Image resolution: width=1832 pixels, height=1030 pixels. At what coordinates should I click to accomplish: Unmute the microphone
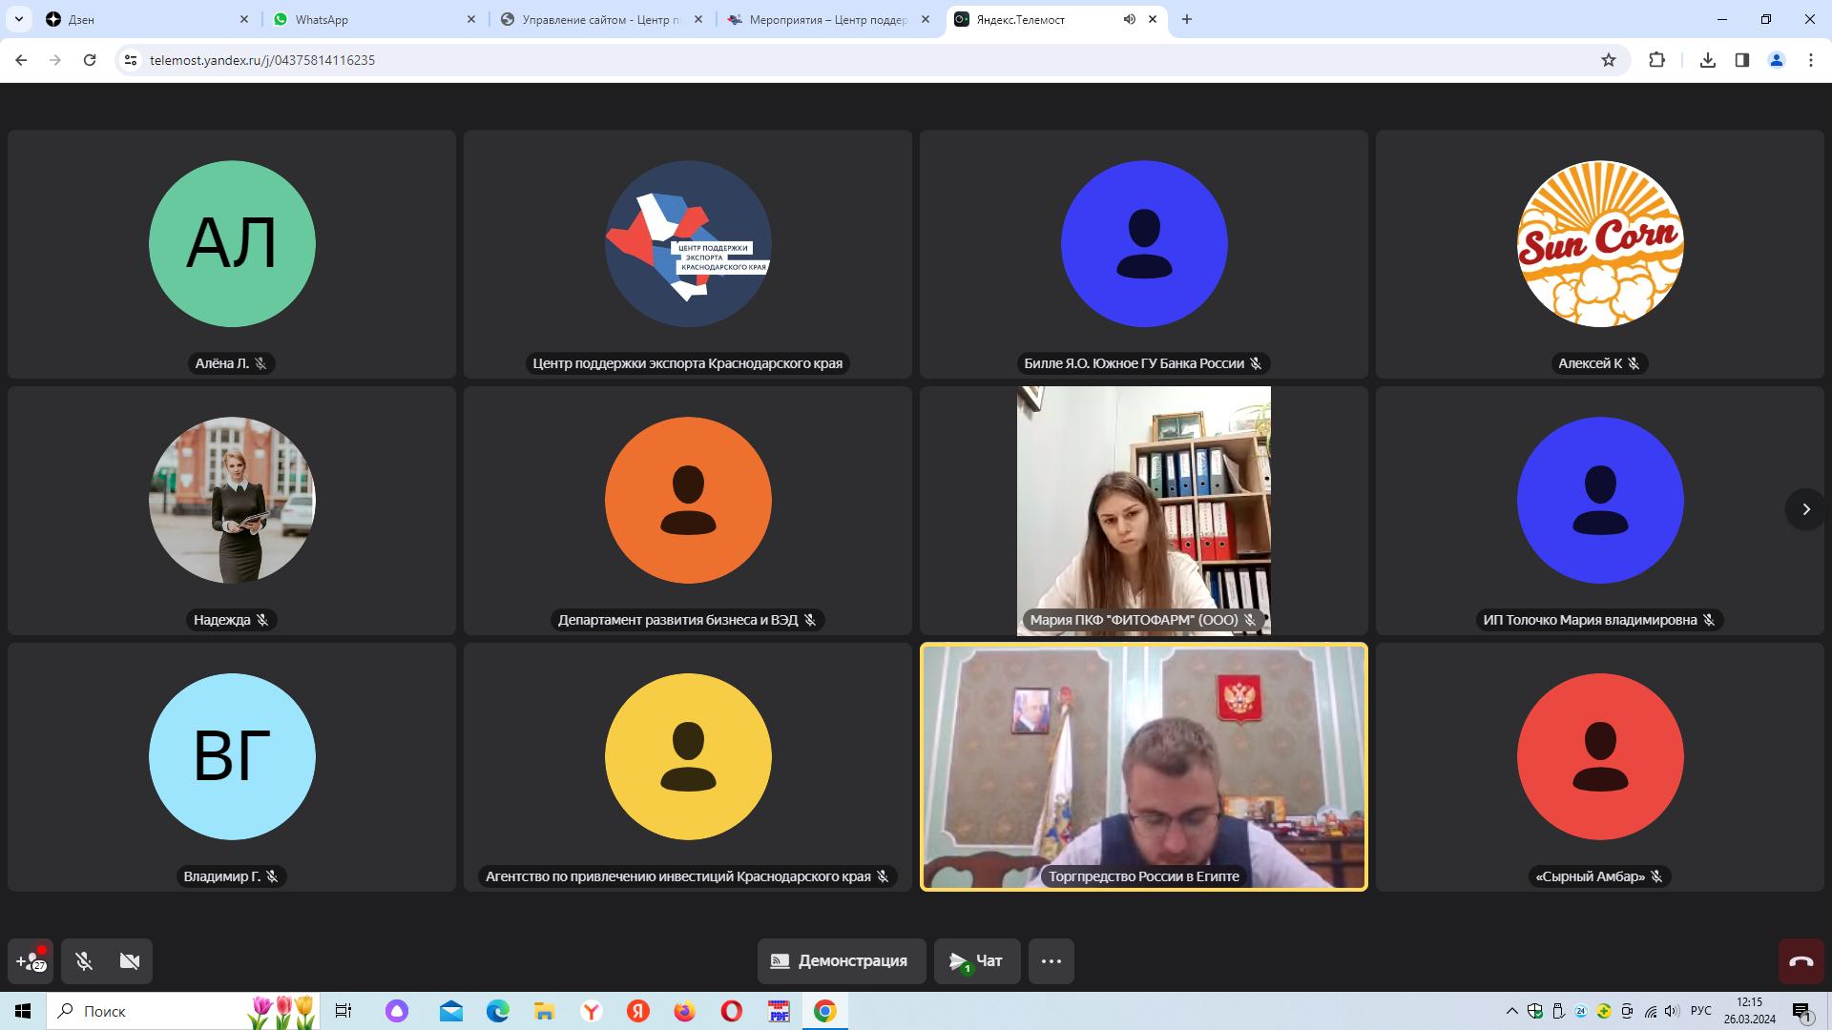(84, 961)
